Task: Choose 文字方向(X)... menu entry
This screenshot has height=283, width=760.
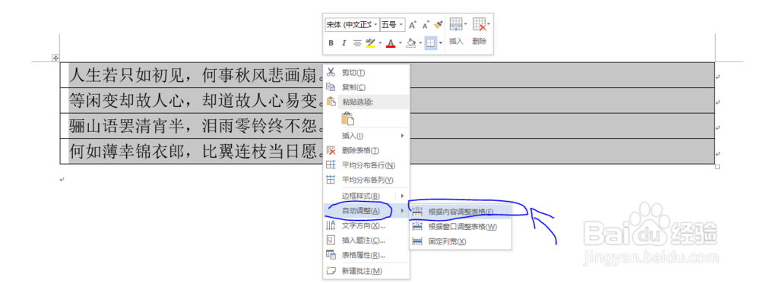Action: (366, 225)
